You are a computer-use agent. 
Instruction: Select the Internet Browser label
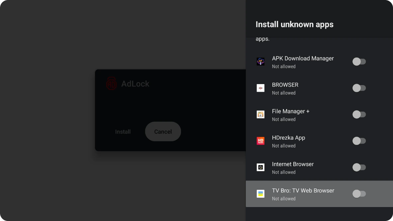click(293, 164)
